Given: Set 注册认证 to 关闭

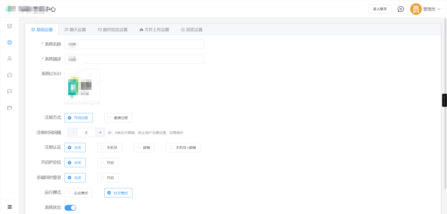Looking at the screenshot, I should click(x=75, y=148).
